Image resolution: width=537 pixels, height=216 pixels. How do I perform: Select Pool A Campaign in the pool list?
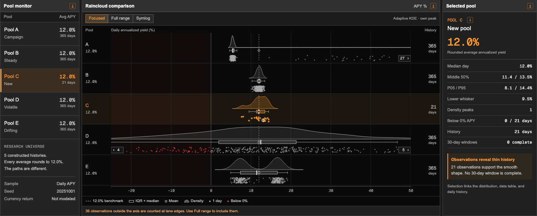point(40,34)
